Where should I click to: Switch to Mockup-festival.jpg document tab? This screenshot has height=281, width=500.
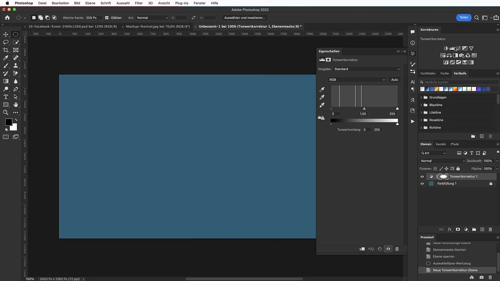pyautogui.click(x=158, y=27)
